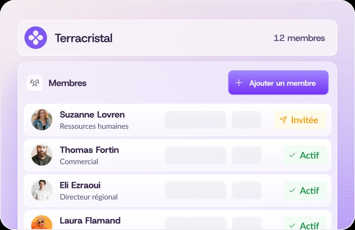Click Thomas Fortin's profile photo

click(42, 155)
